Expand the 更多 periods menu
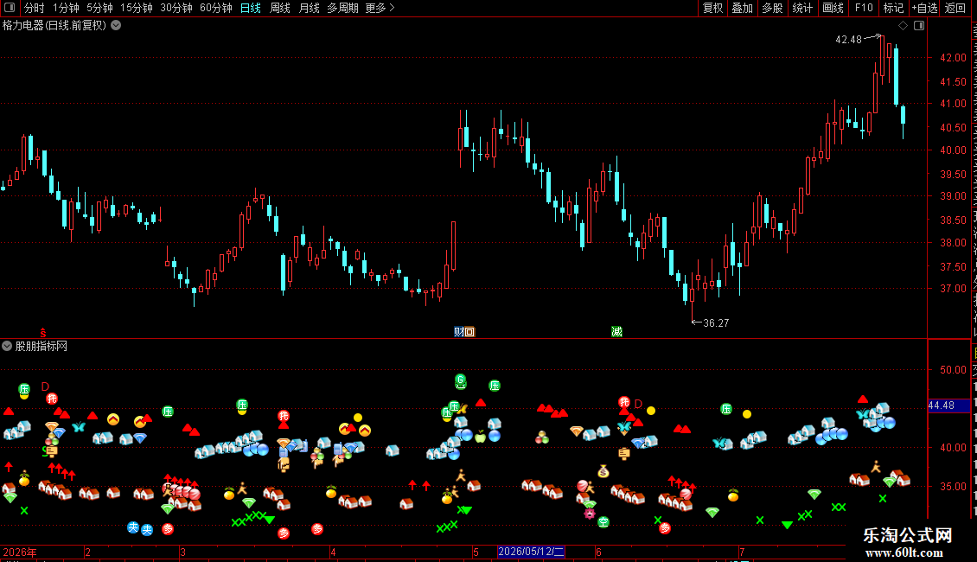 (x=380, y=8)
